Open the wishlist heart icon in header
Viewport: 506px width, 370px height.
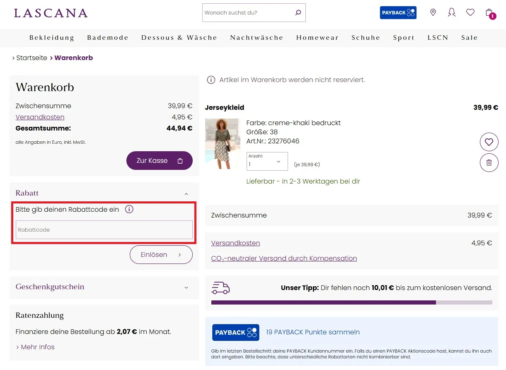click(470, 12)
